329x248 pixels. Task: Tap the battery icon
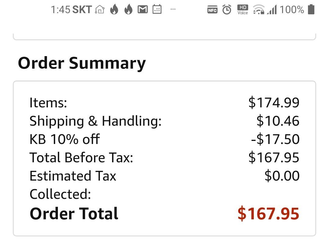pos(311,9)
